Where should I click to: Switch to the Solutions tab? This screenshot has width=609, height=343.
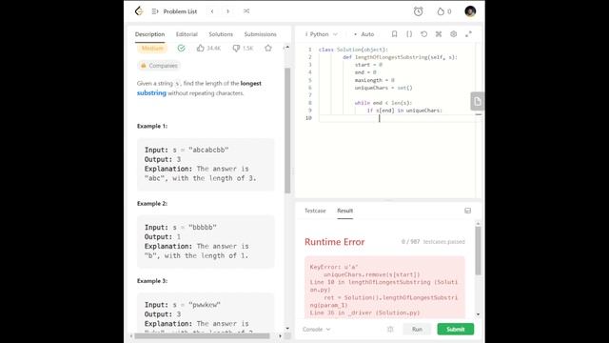pyautogui.click(x=221, y=34)
